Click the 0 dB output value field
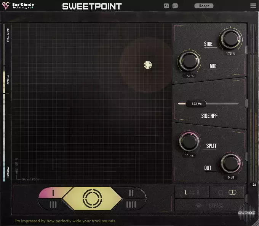Image resolution: width=259 pixels, height=226 pixels. pos(231,177)
